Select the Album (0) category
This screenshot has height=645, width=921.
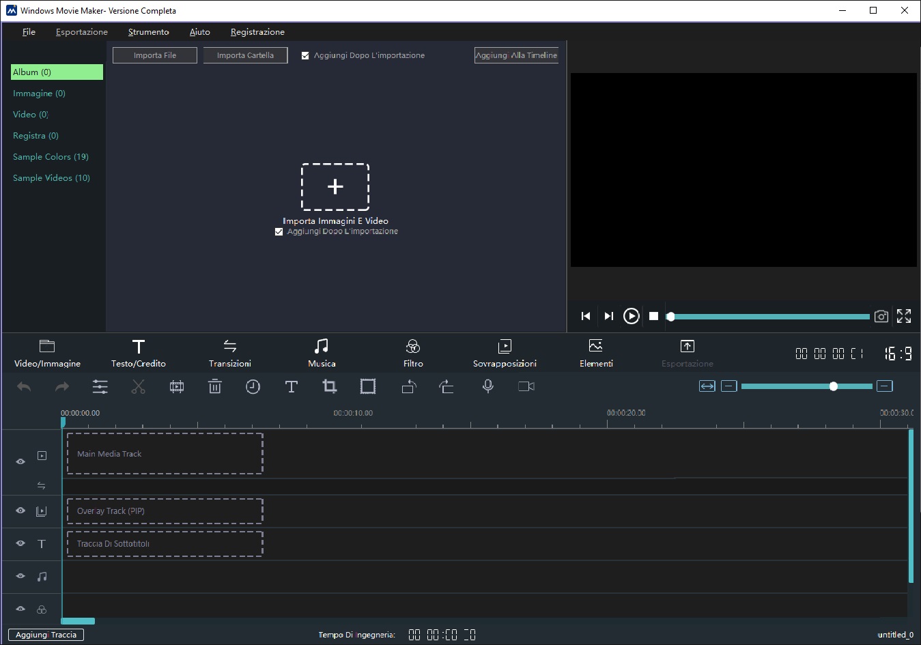click(57, 72)
